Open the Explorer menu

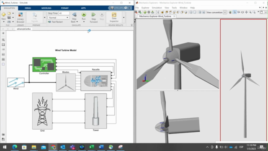click(145, 8)
